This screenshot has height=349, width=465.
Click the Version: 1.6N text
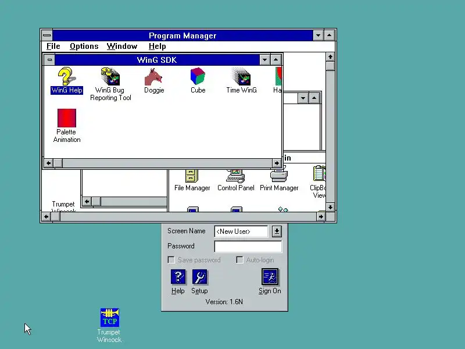(x=224, y=302)
